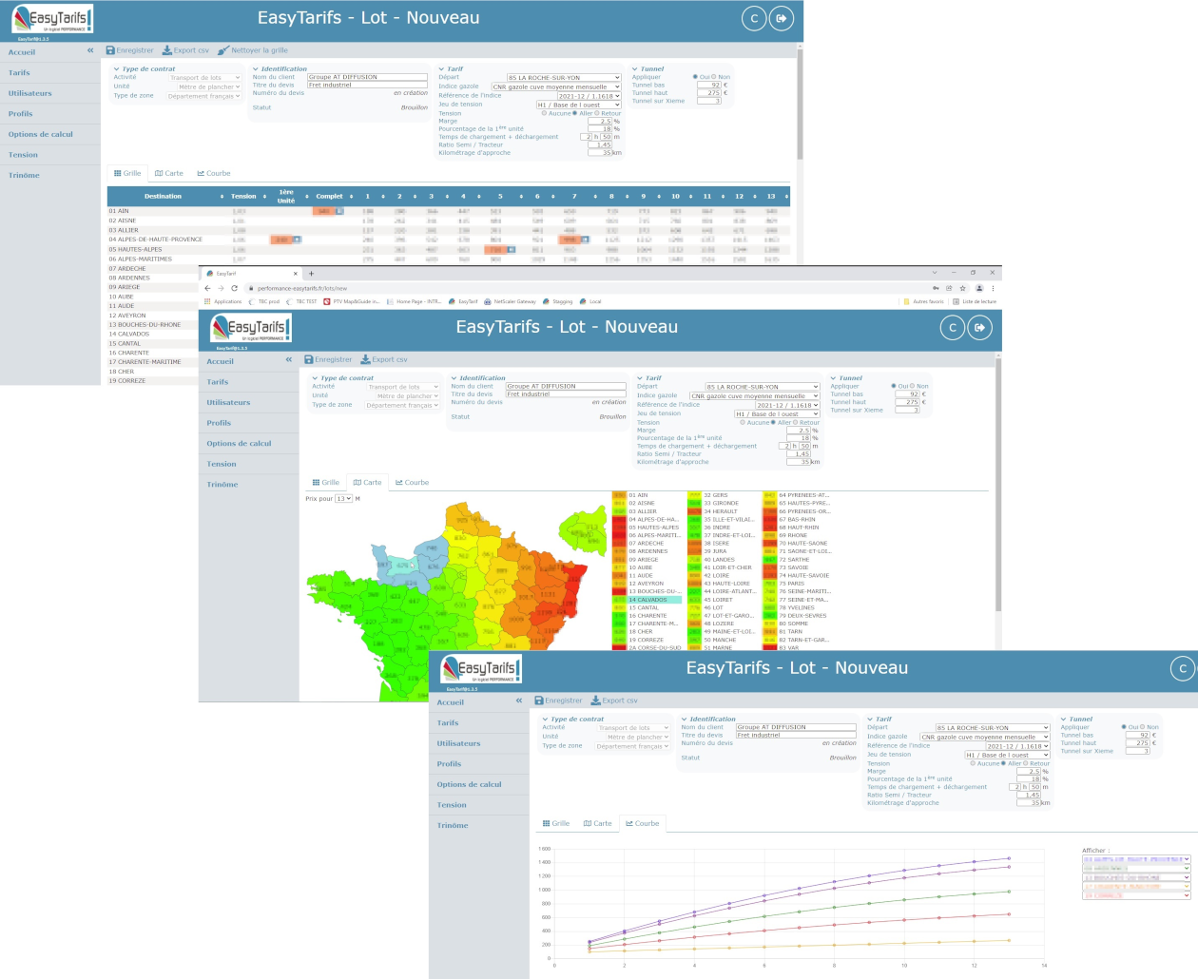
Task: Switch to the Grille tab in the Courbe-view window
Action: [556, 823]
